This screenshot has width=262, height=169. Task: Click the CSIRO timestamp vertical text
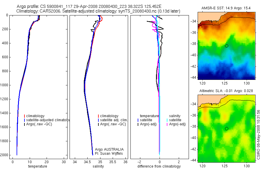pyautogui.click(x=258, y=135)
